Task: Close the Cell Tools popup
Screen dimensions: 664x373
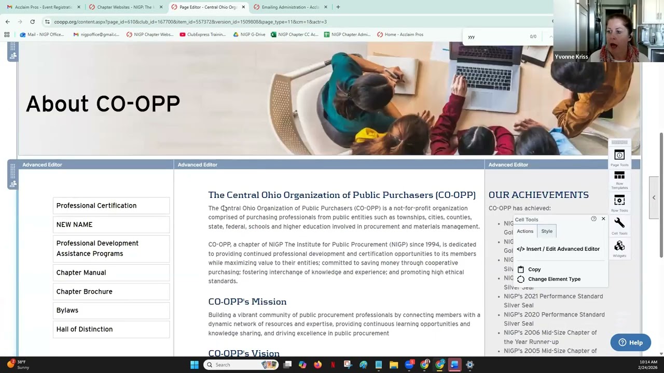Action: pos(603,219)
